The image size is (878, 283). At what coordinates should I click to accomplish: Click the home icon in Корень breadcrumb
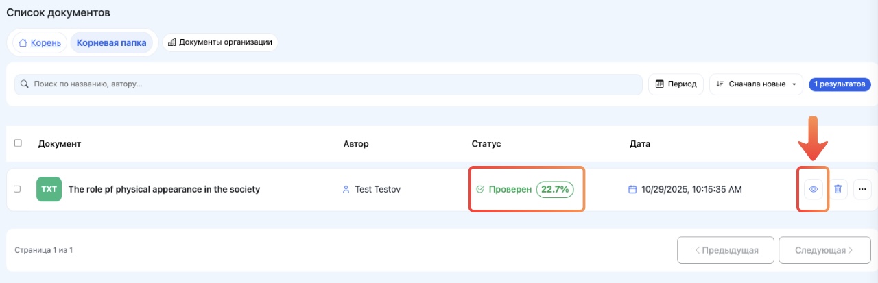click(x=23, y=42)
